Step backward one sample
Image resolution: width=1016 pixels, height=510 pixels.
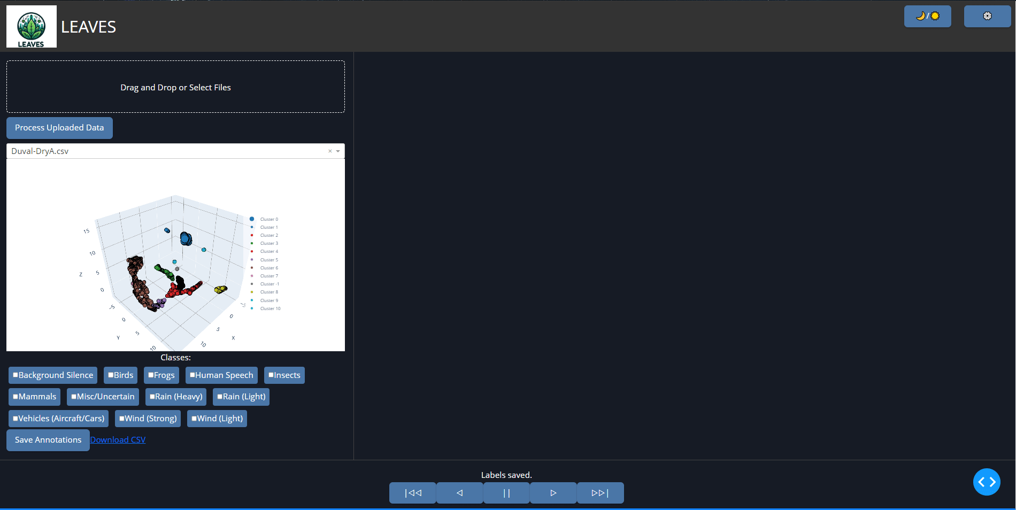click(459, 492)
